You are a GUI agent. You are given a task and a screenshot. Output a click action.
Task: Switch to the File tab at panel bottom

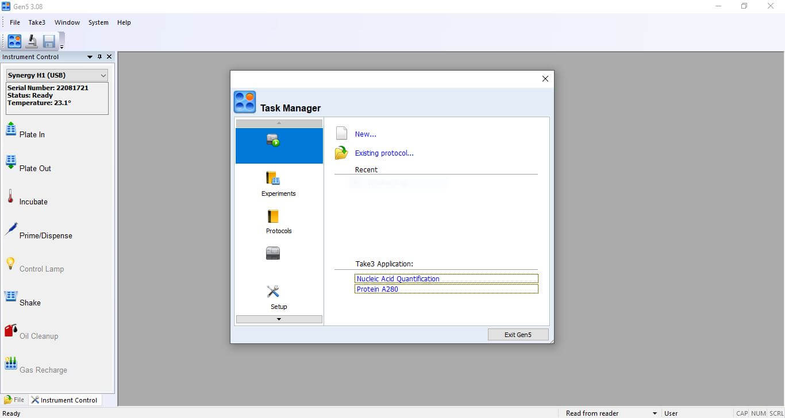(x=15, y=400)
